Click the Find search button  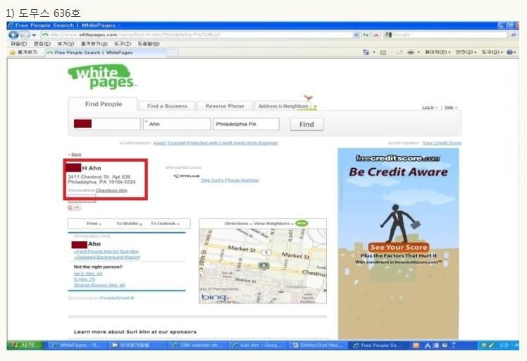coord(306,125)
